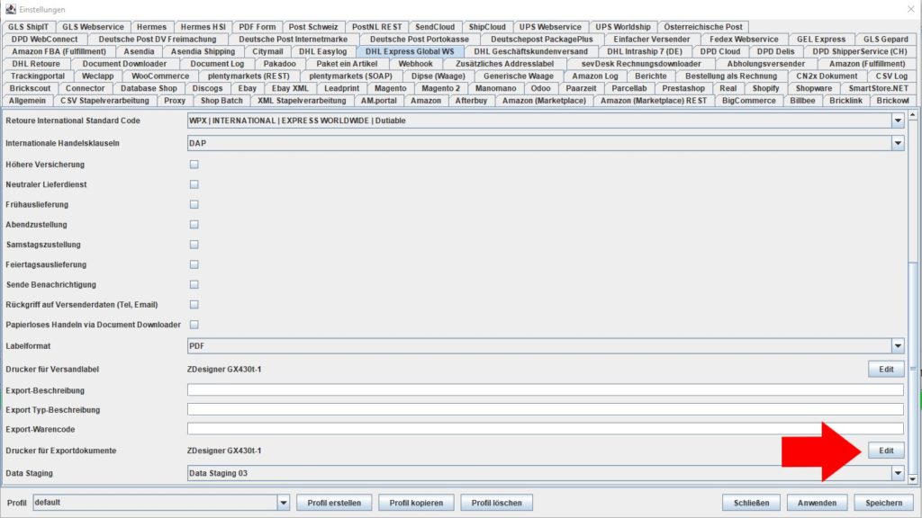This screenshot has height=518, width=922.
Task: Open the Labelformat PDF dropdown
Action: (x=898, y=346)
